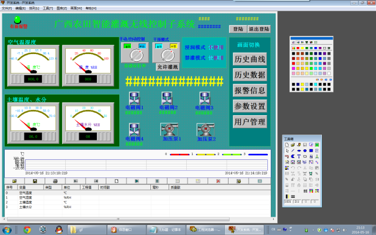Click the green alarm light above 有新报警

pos(17,19)
